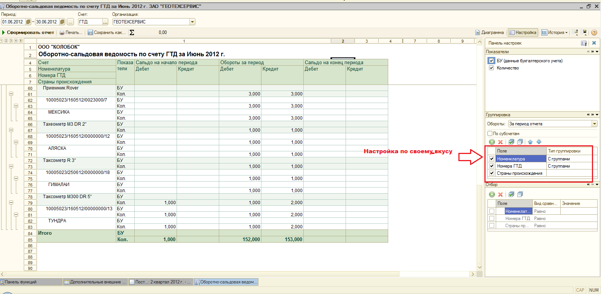
Task: Open Обороты dropdown arrow
Action: pyautogui.click(x=595, y=124)
